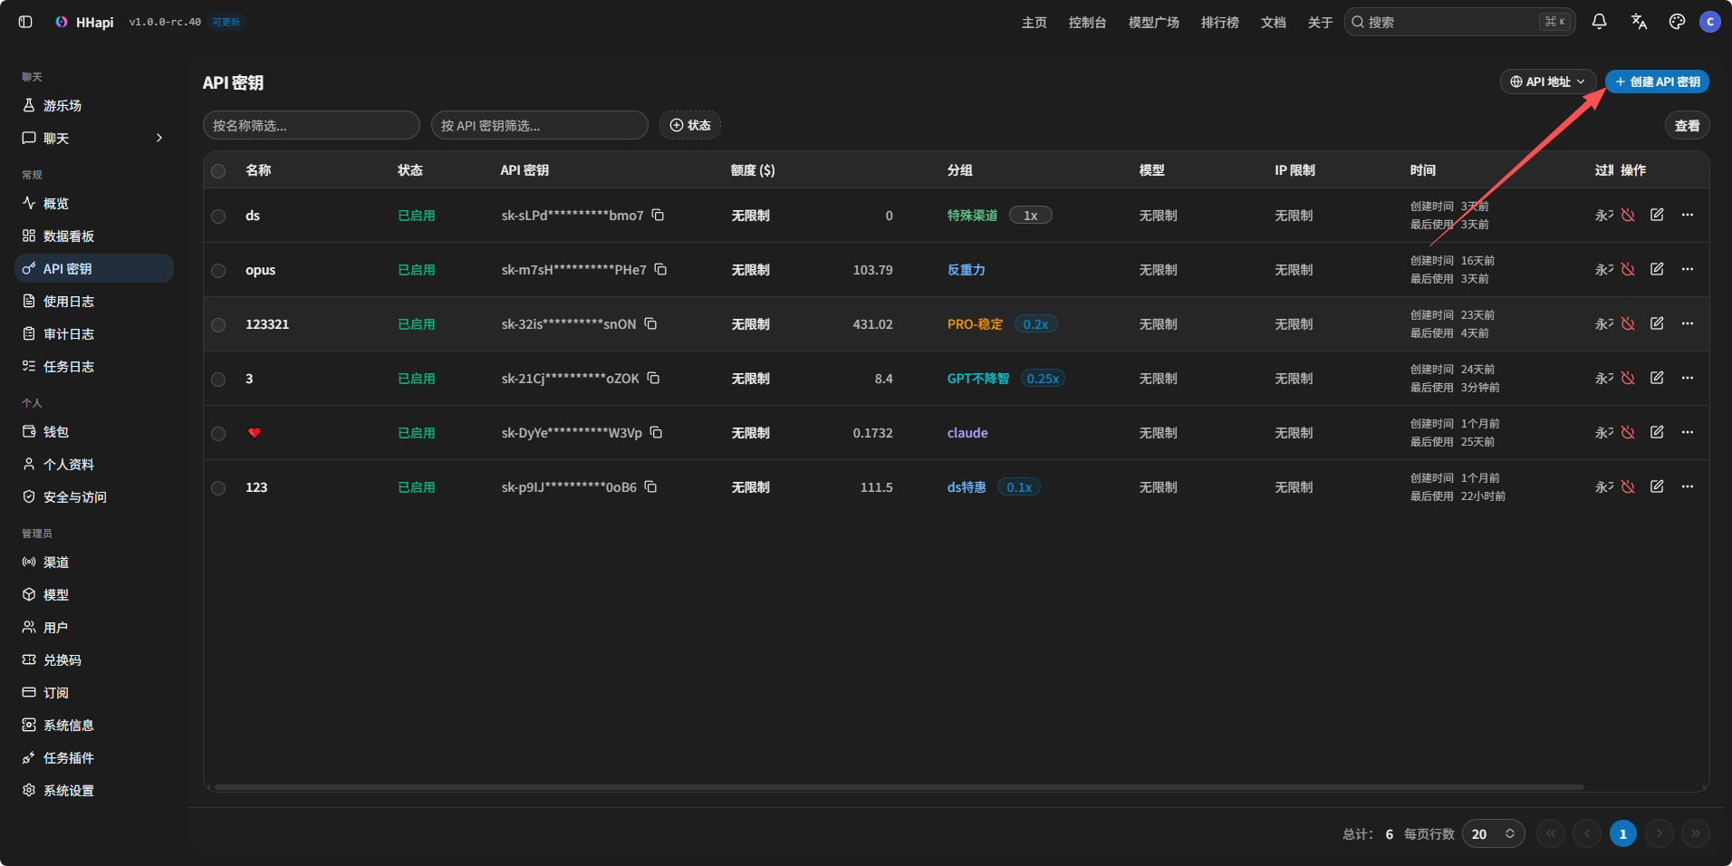Open 钱包 in the sidebar

tap(94, 431)
